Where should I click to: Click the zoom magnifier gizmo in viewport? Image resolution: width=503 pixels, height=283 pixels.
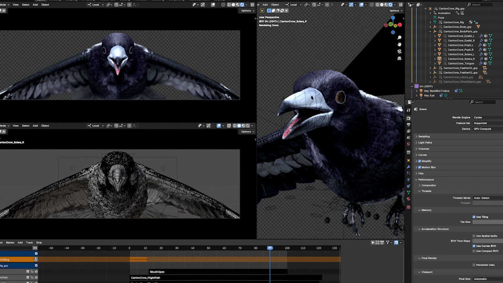pyautogui.click(x=399, y=38)
